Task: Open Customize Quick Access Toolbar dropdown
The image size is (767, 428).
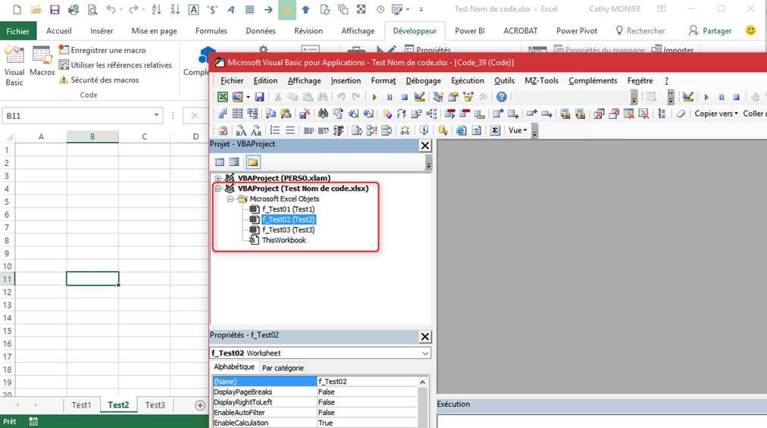Action: (x=421, y=9)
